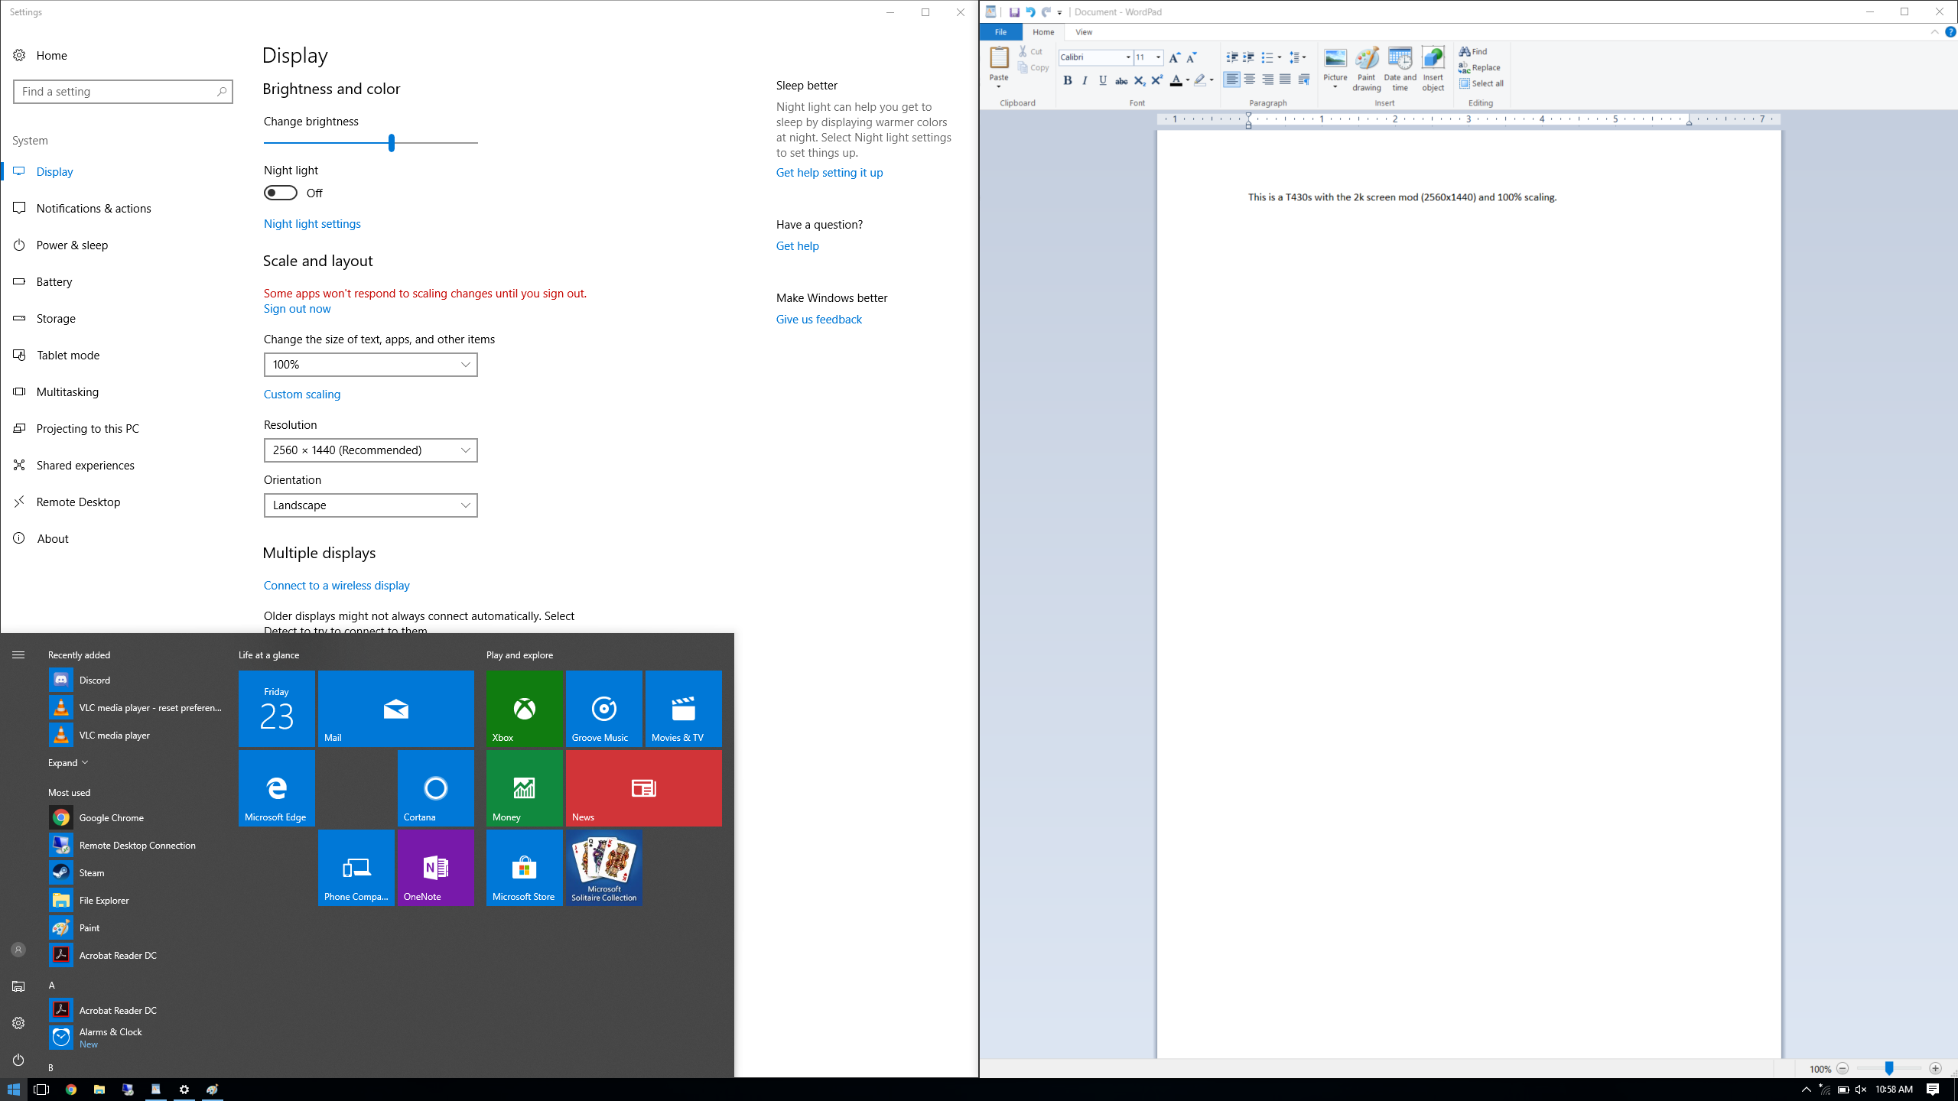Open the Custom scaling link
The image size is (1958, 1101).
click(302, 395)
